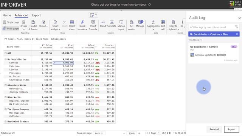Click the audit log Export button
The image size is (242, 136).
pyautogui.click(x=231, y=129)
